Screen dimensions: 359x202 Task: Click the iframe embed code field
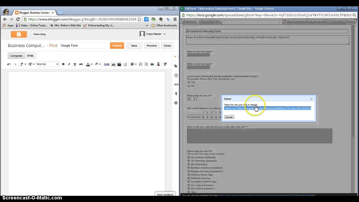tap(268, 108)
